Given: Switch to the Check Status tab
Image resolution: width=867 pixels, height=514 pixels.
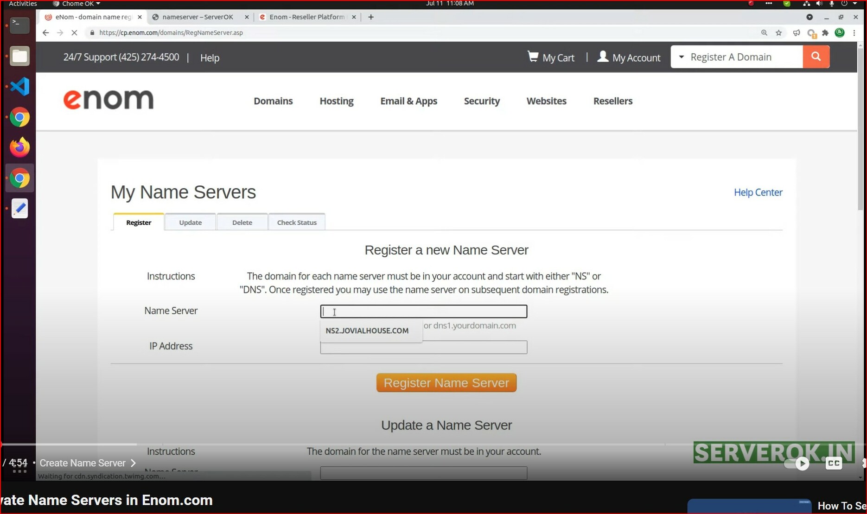Looking at the screenshot, I should (297, 222).
